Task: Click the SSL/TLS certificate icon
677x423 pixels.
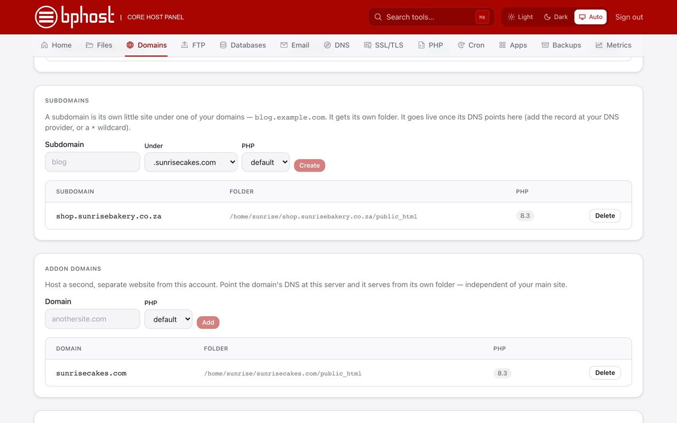Action: click(x=368, y=45)
